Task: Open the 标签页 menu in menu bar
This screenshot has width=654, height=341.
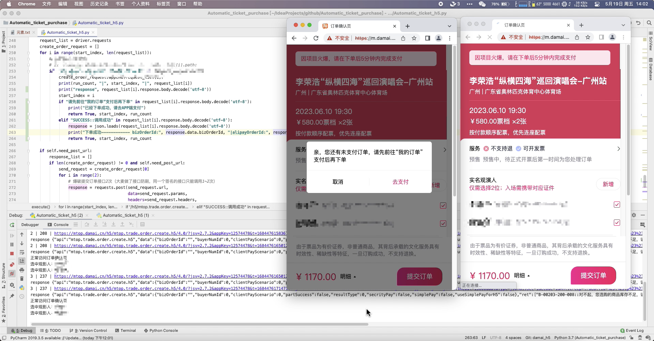Action: [163, 4]
